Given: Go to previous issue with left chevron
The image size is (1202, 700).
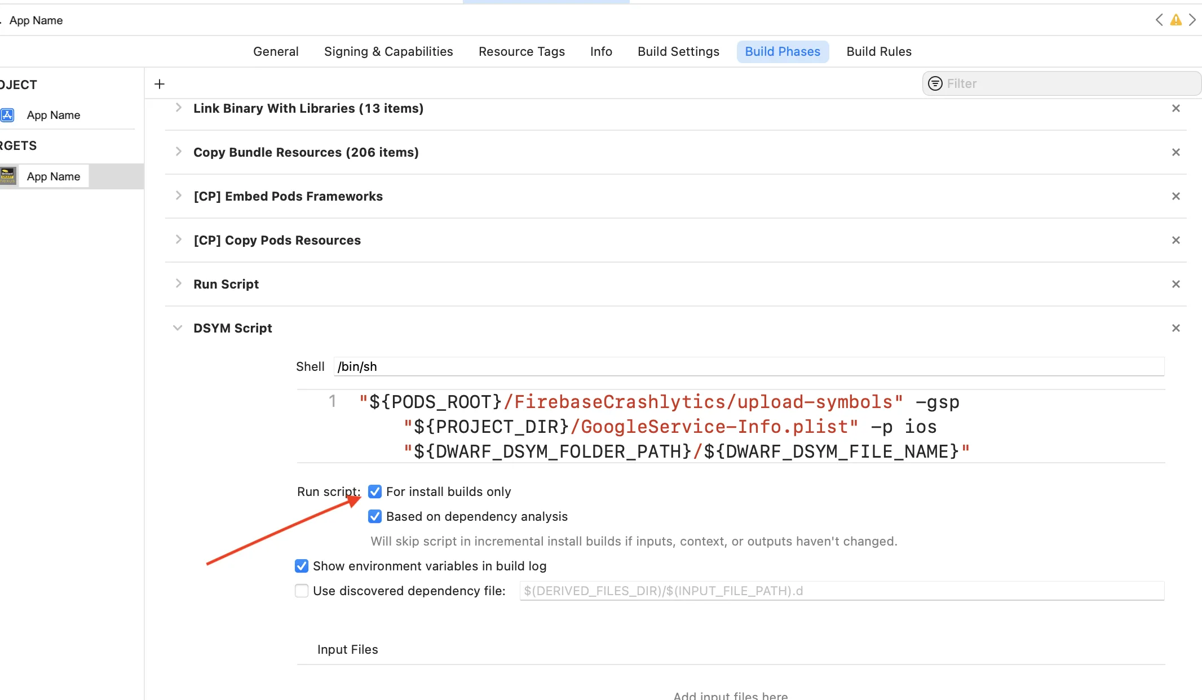Looking at the screenshot, I should pos(1159,20).
